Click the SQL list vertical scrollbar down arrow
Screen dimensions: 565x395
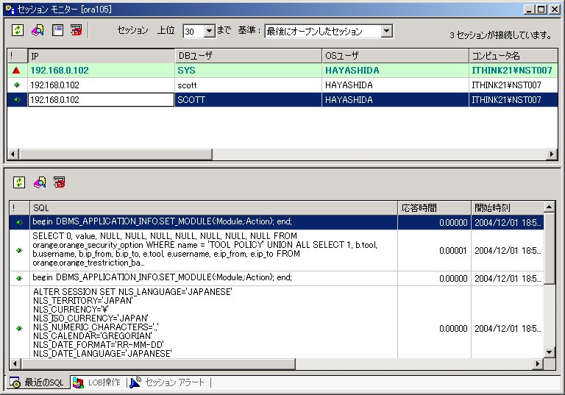[x=550, y=352]
